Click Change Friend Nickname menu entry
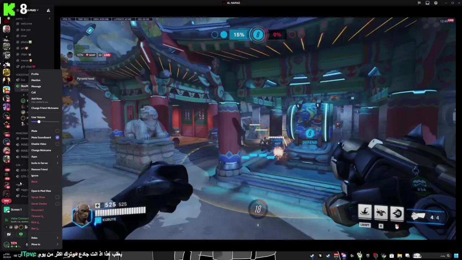Viewport: 462px width, 260px height. [x=45, y=108]
